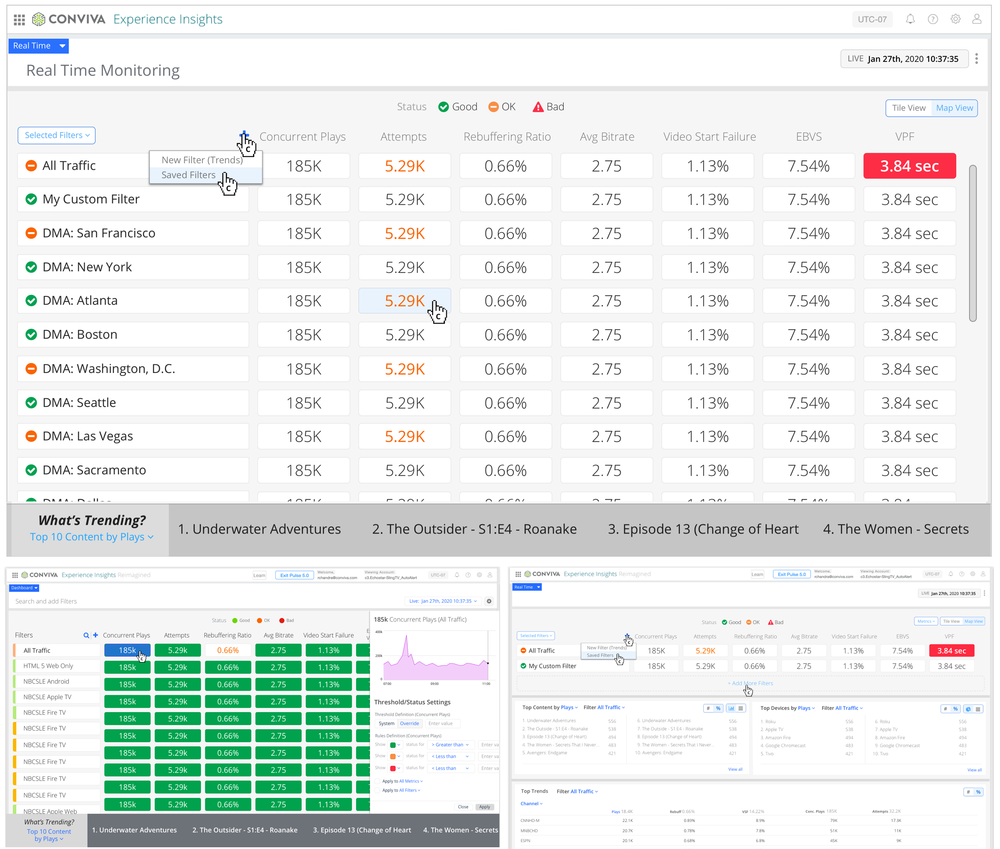The image size is (1000, 849).
Task: Click the help icon in the widgets Real Time panel
Action: [x=961, y=574]
